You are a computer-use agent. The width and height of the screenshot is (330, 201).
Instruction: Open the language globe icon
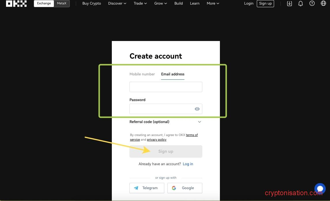(x=323, y=3)
